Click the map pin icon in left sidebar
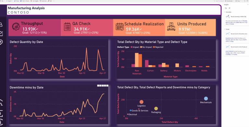This screenshot has width=249, height=127. coord(1,42)
